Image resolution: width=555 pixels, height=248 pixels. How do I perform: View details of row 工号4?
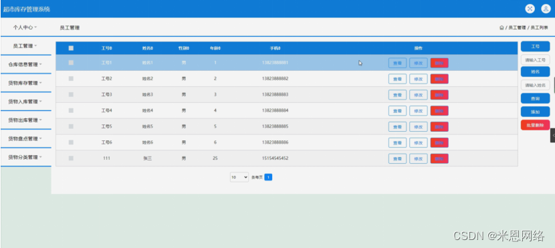pyautogui.click(x=397, y=111)
